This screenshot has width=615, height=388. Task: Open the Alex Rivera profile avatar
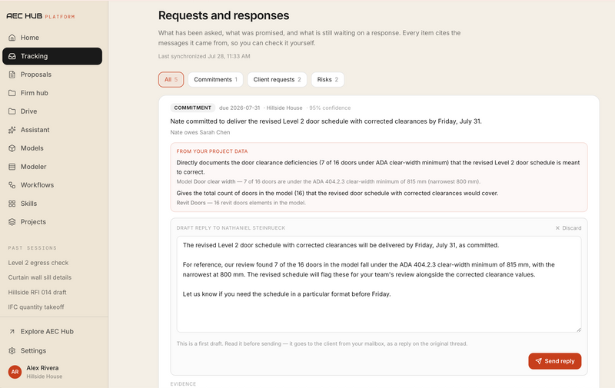[15, 372]
